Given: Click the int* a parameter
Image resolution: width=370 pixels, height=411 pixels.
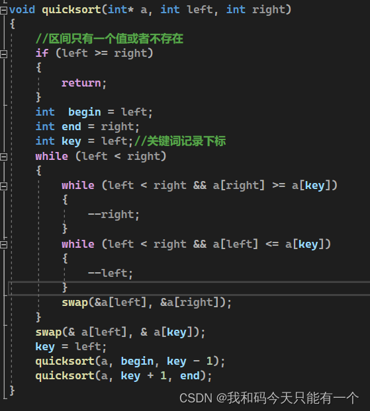Looking at the screenshot, I should click(127, 10).
